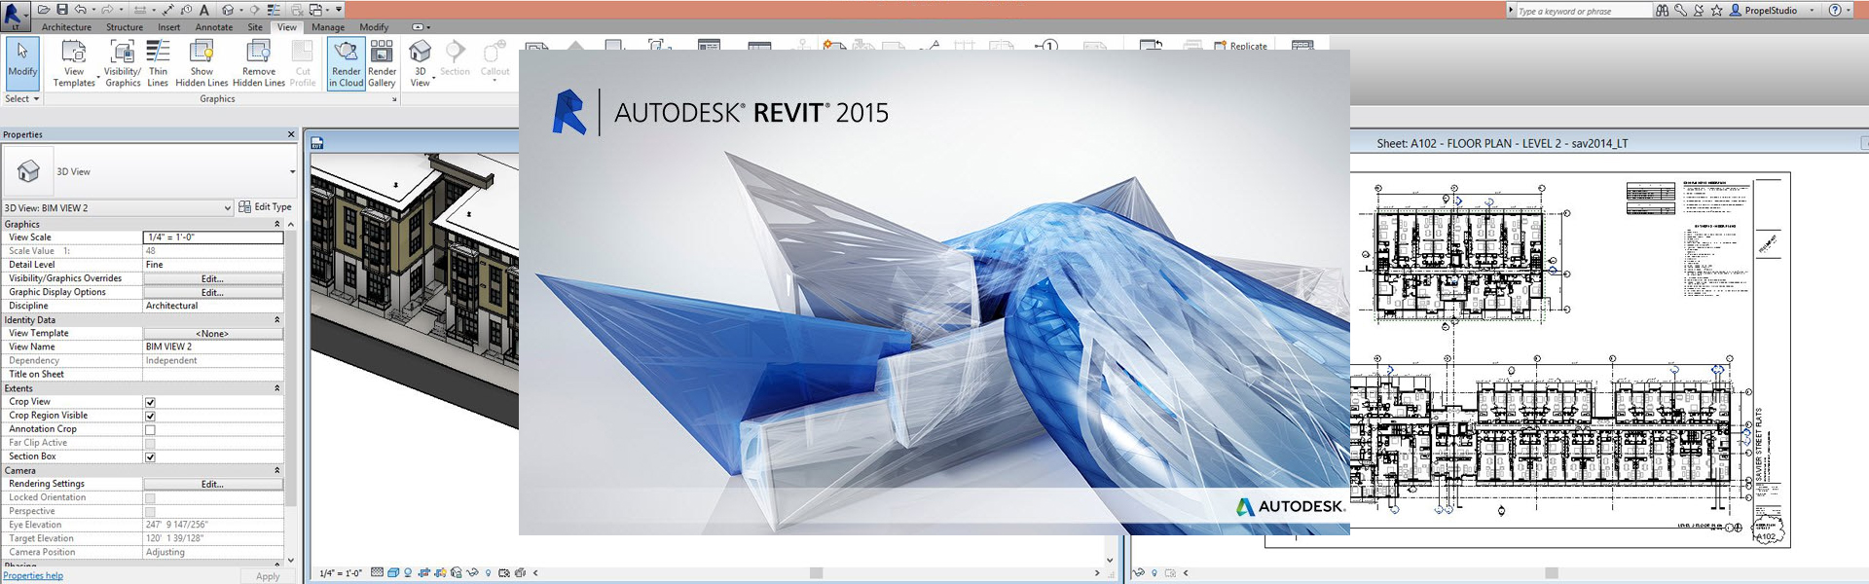Click the Replicate window tool

(x=1241, y=46)
